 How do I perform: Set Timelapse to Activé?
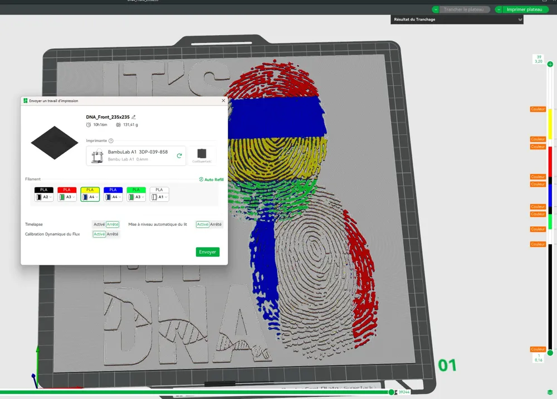pos(99,224)
